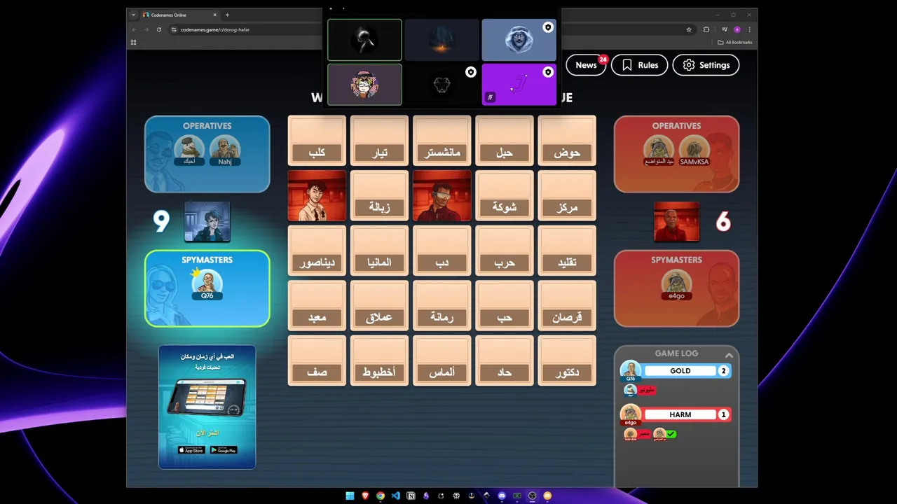This screenshot has height=504, width=897.
Task: Click the word card ديناصور
Action: tap(317, 251)
